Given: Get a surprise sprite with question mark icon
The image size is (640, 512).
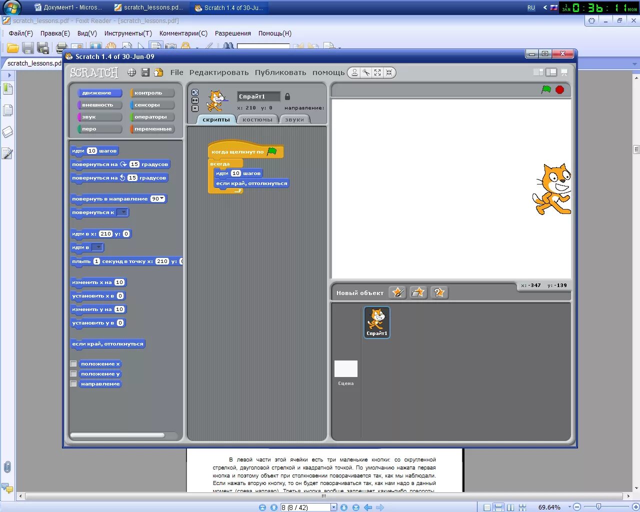Looking at the screenshot, I should coord(438,292).
